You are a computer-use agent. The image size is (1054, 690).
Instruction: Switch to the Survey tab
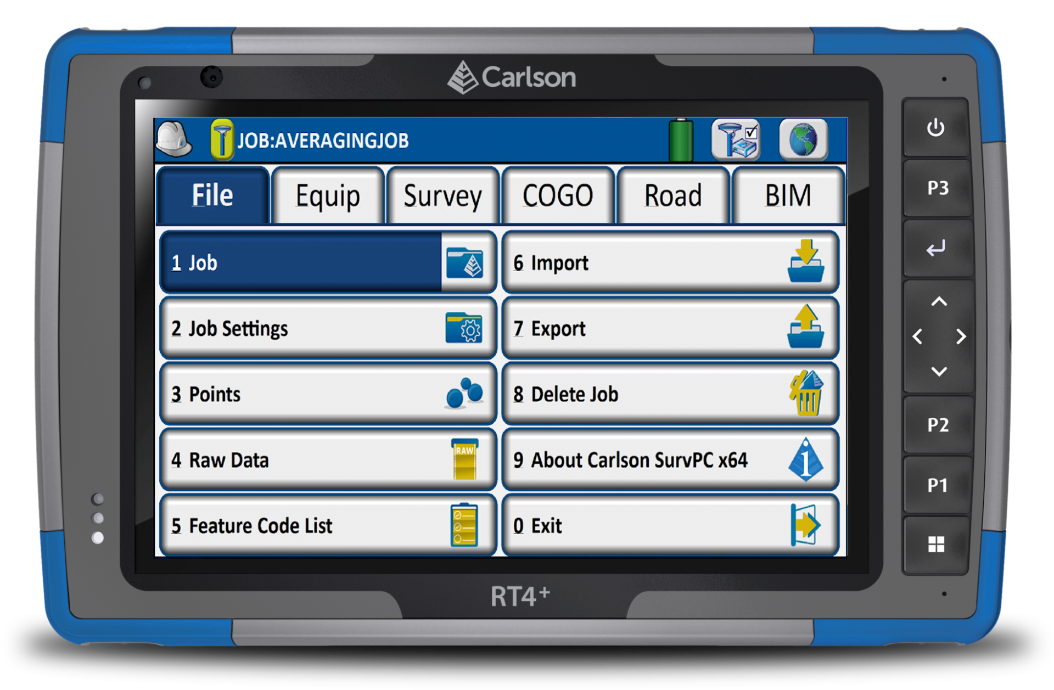[442, 196]
